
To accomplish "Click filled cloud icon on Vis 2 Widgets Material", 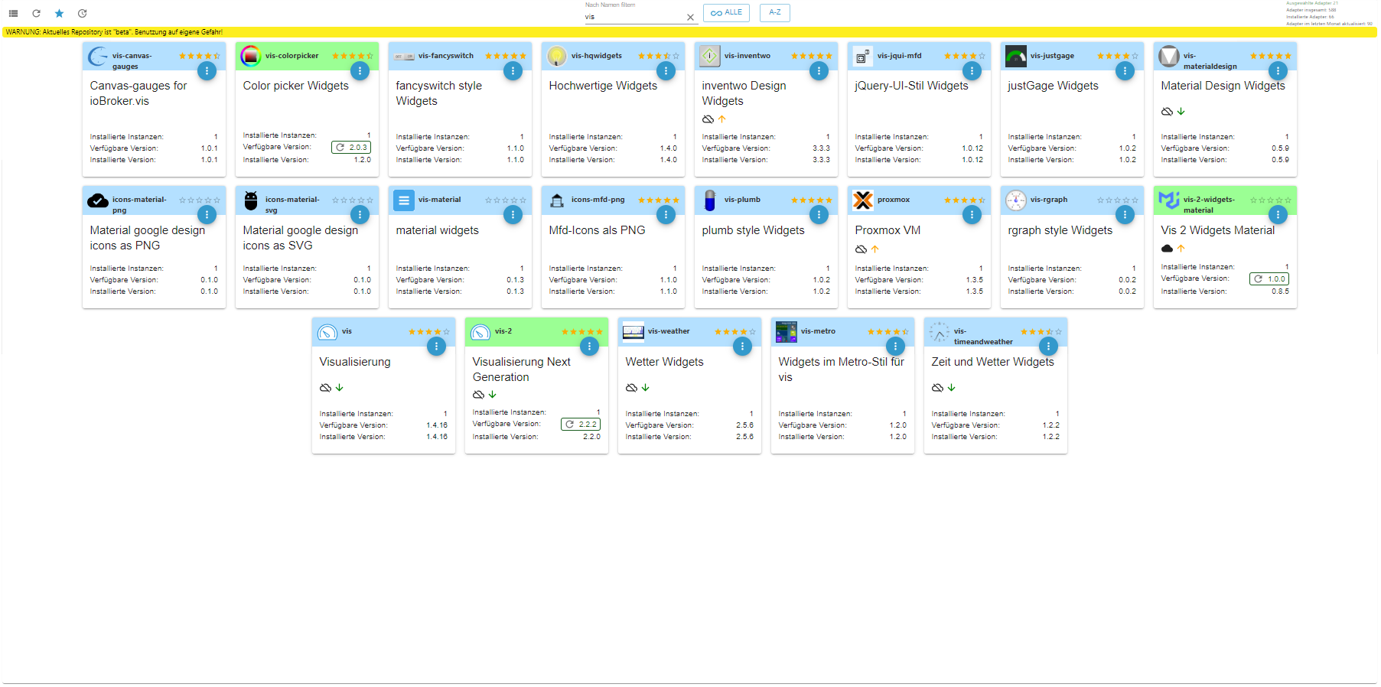I will coord(1167,249).
